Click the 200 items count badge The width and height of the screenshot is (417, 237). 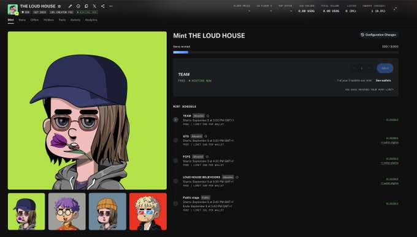pos(26,12)
